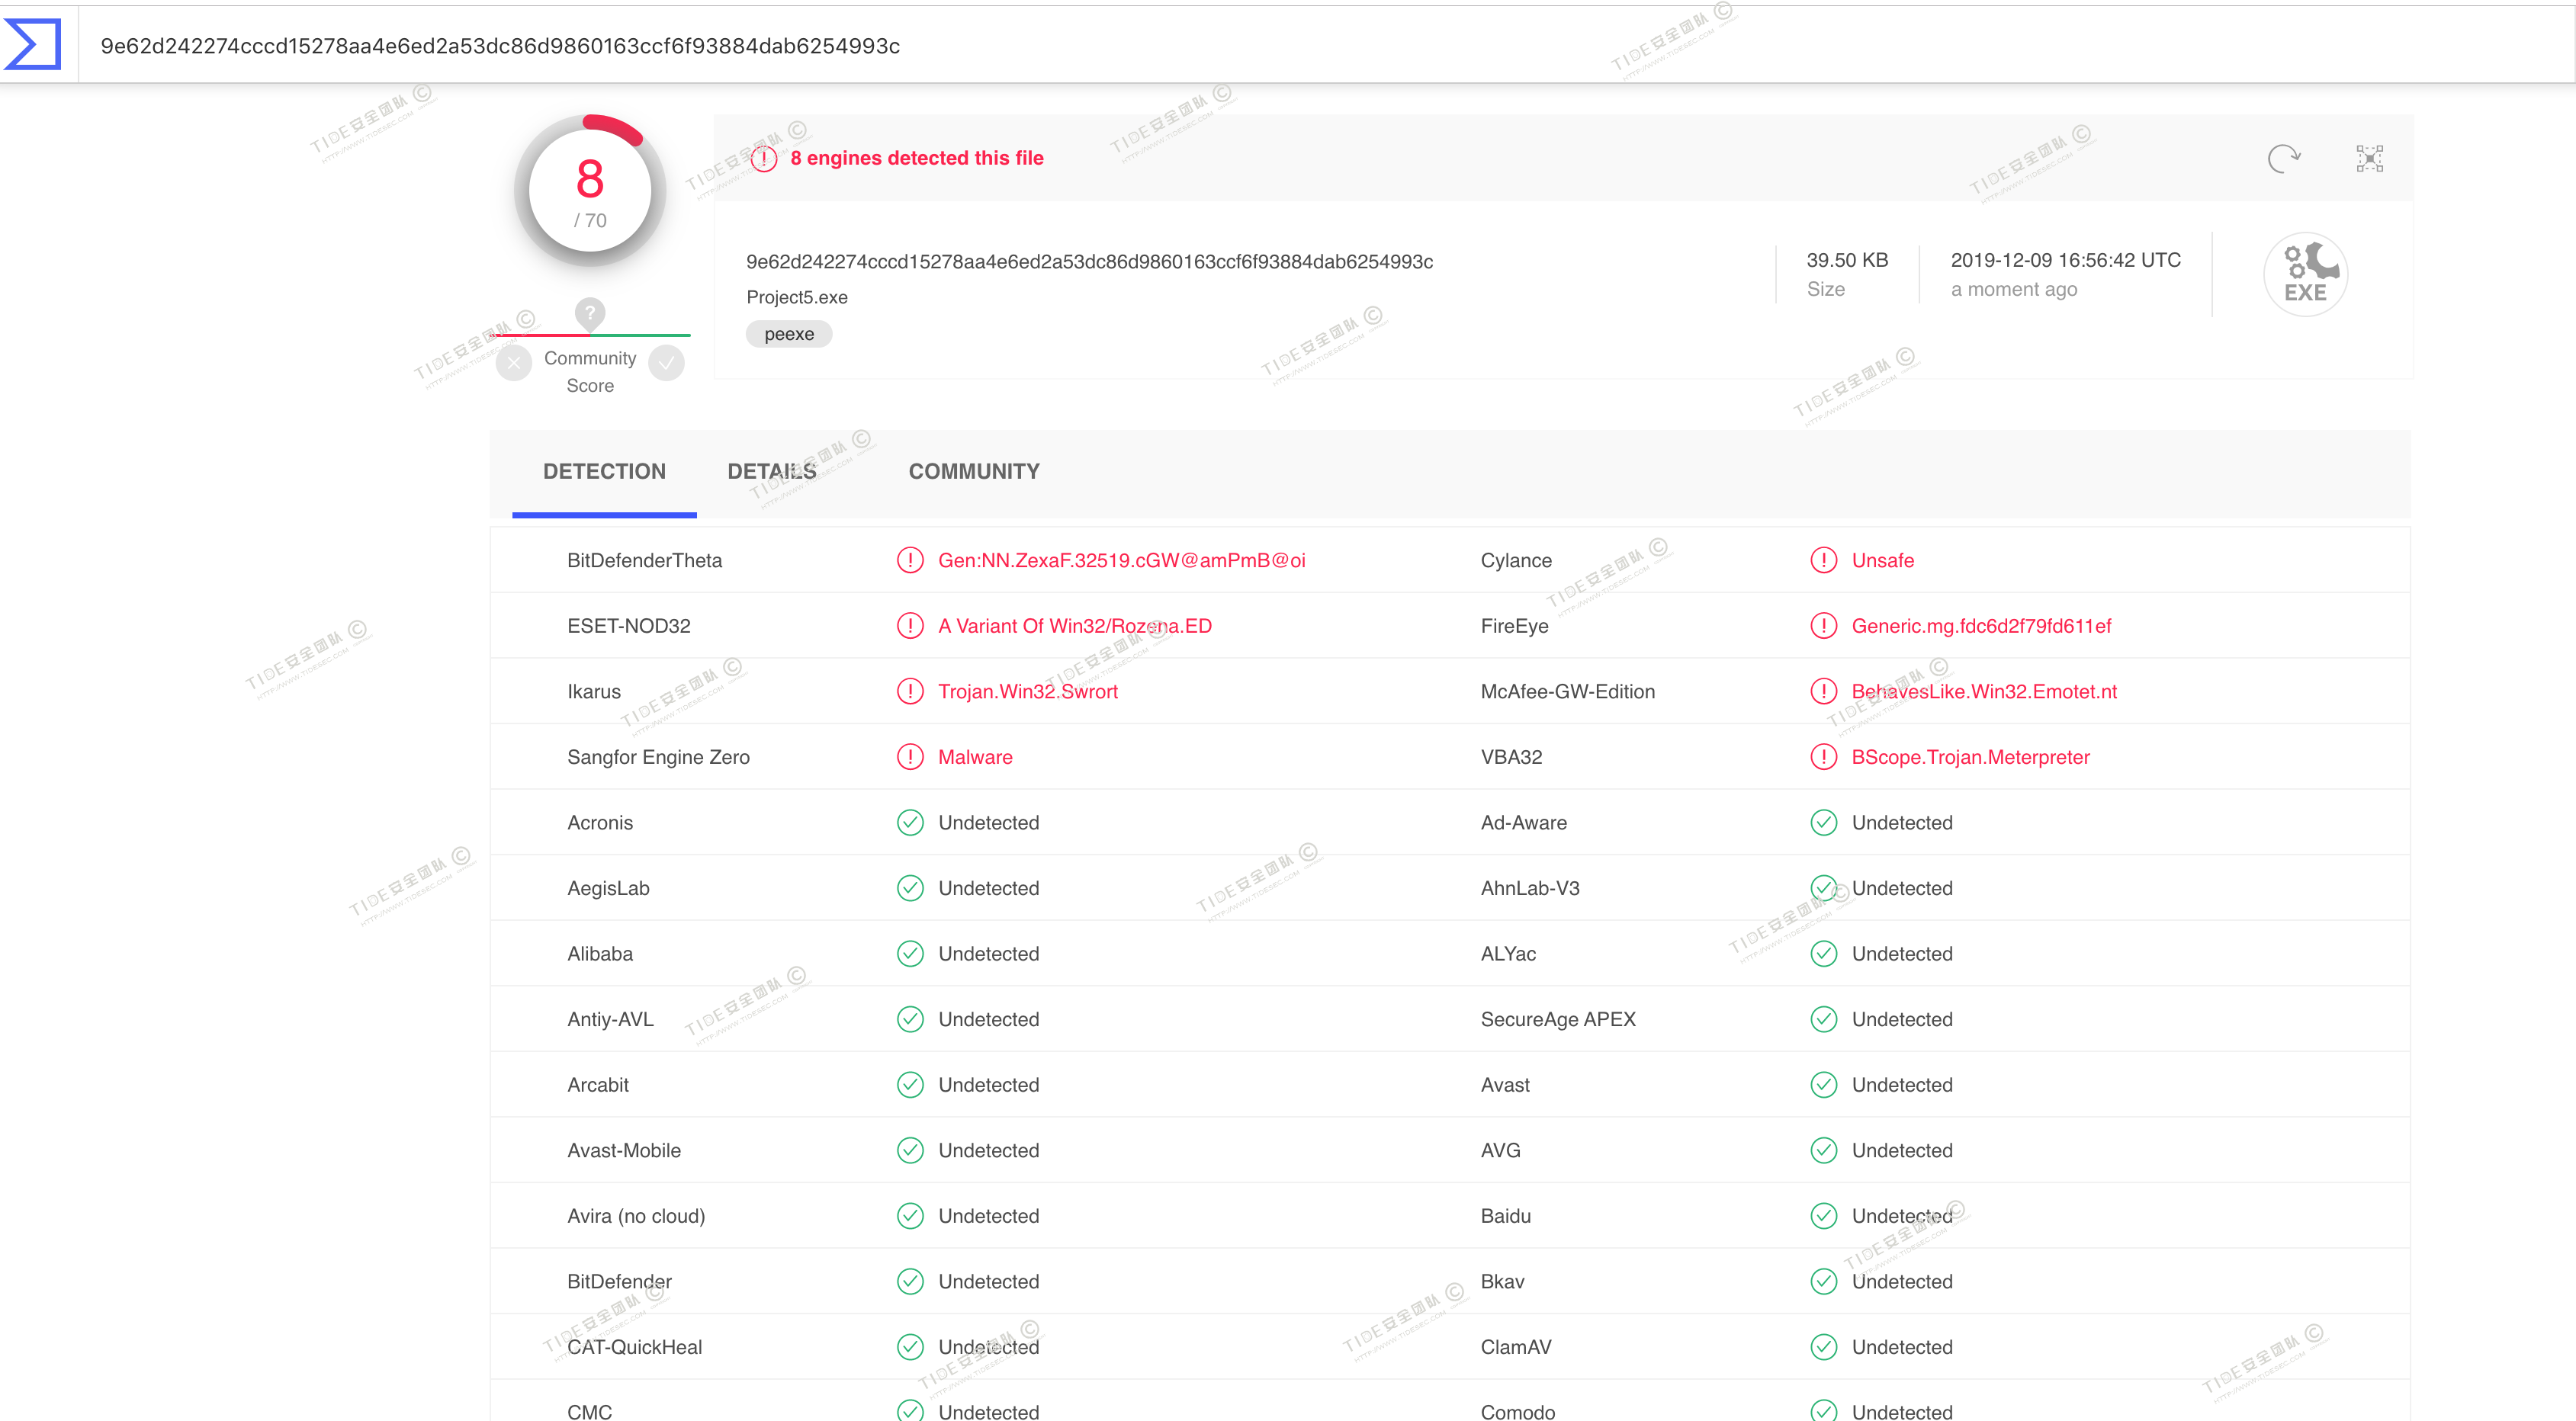
Task: Select the DETECTION tab
Action: coord(604,471)
